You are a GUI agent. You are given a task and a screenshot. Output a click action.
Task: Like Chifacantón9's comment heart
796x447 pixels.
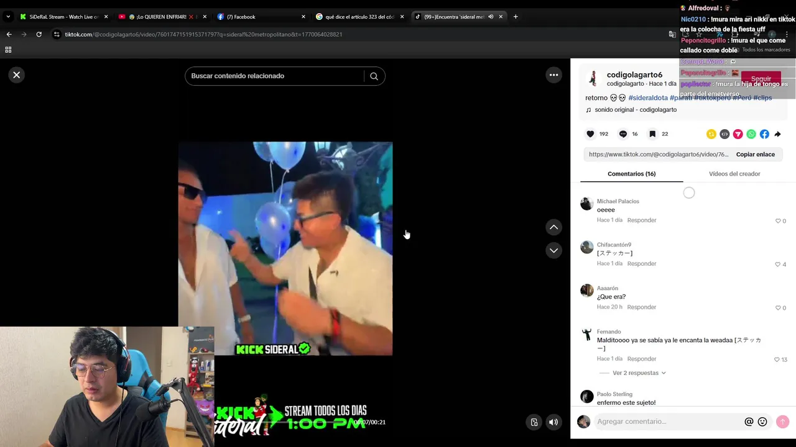[x=778, y=264]
